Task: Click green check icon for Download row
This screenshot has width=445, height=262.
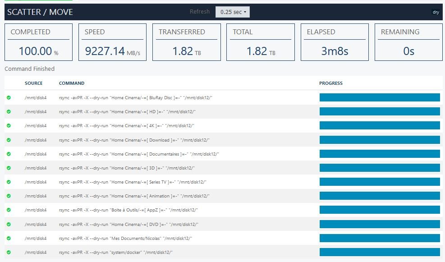Action: 9,140
